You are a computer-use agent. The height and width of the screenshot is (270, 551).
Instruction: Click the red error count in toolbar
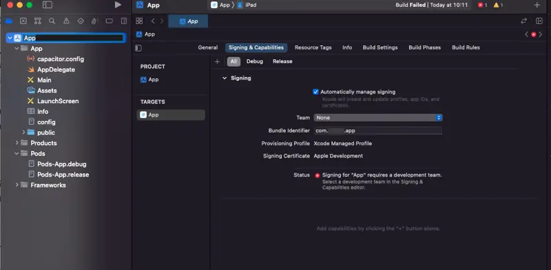click(483, 5)
